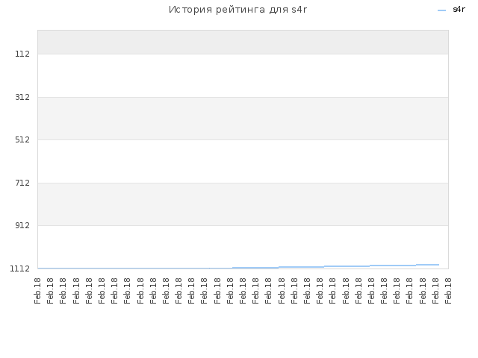Click the 512 y-axis label
The height and width of the screenshot is (358, 478).
tap(22, 139)
